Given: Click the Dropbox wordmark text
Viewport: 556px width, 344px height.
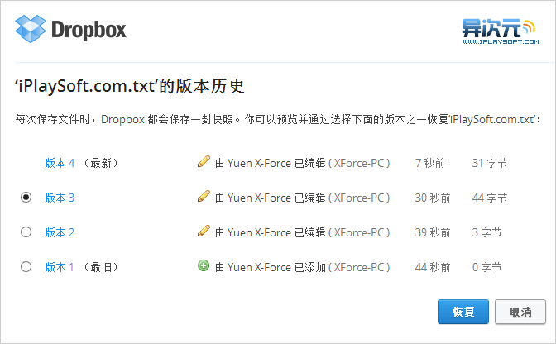Looking at the screenshot, I should (89, 30).
